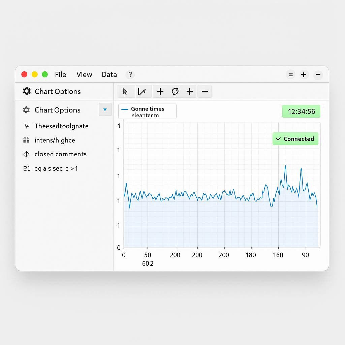This screenshot has height=345, width=345.
Task: Open the Data menu
Action: pyautogui.click(x=109, y=75)
